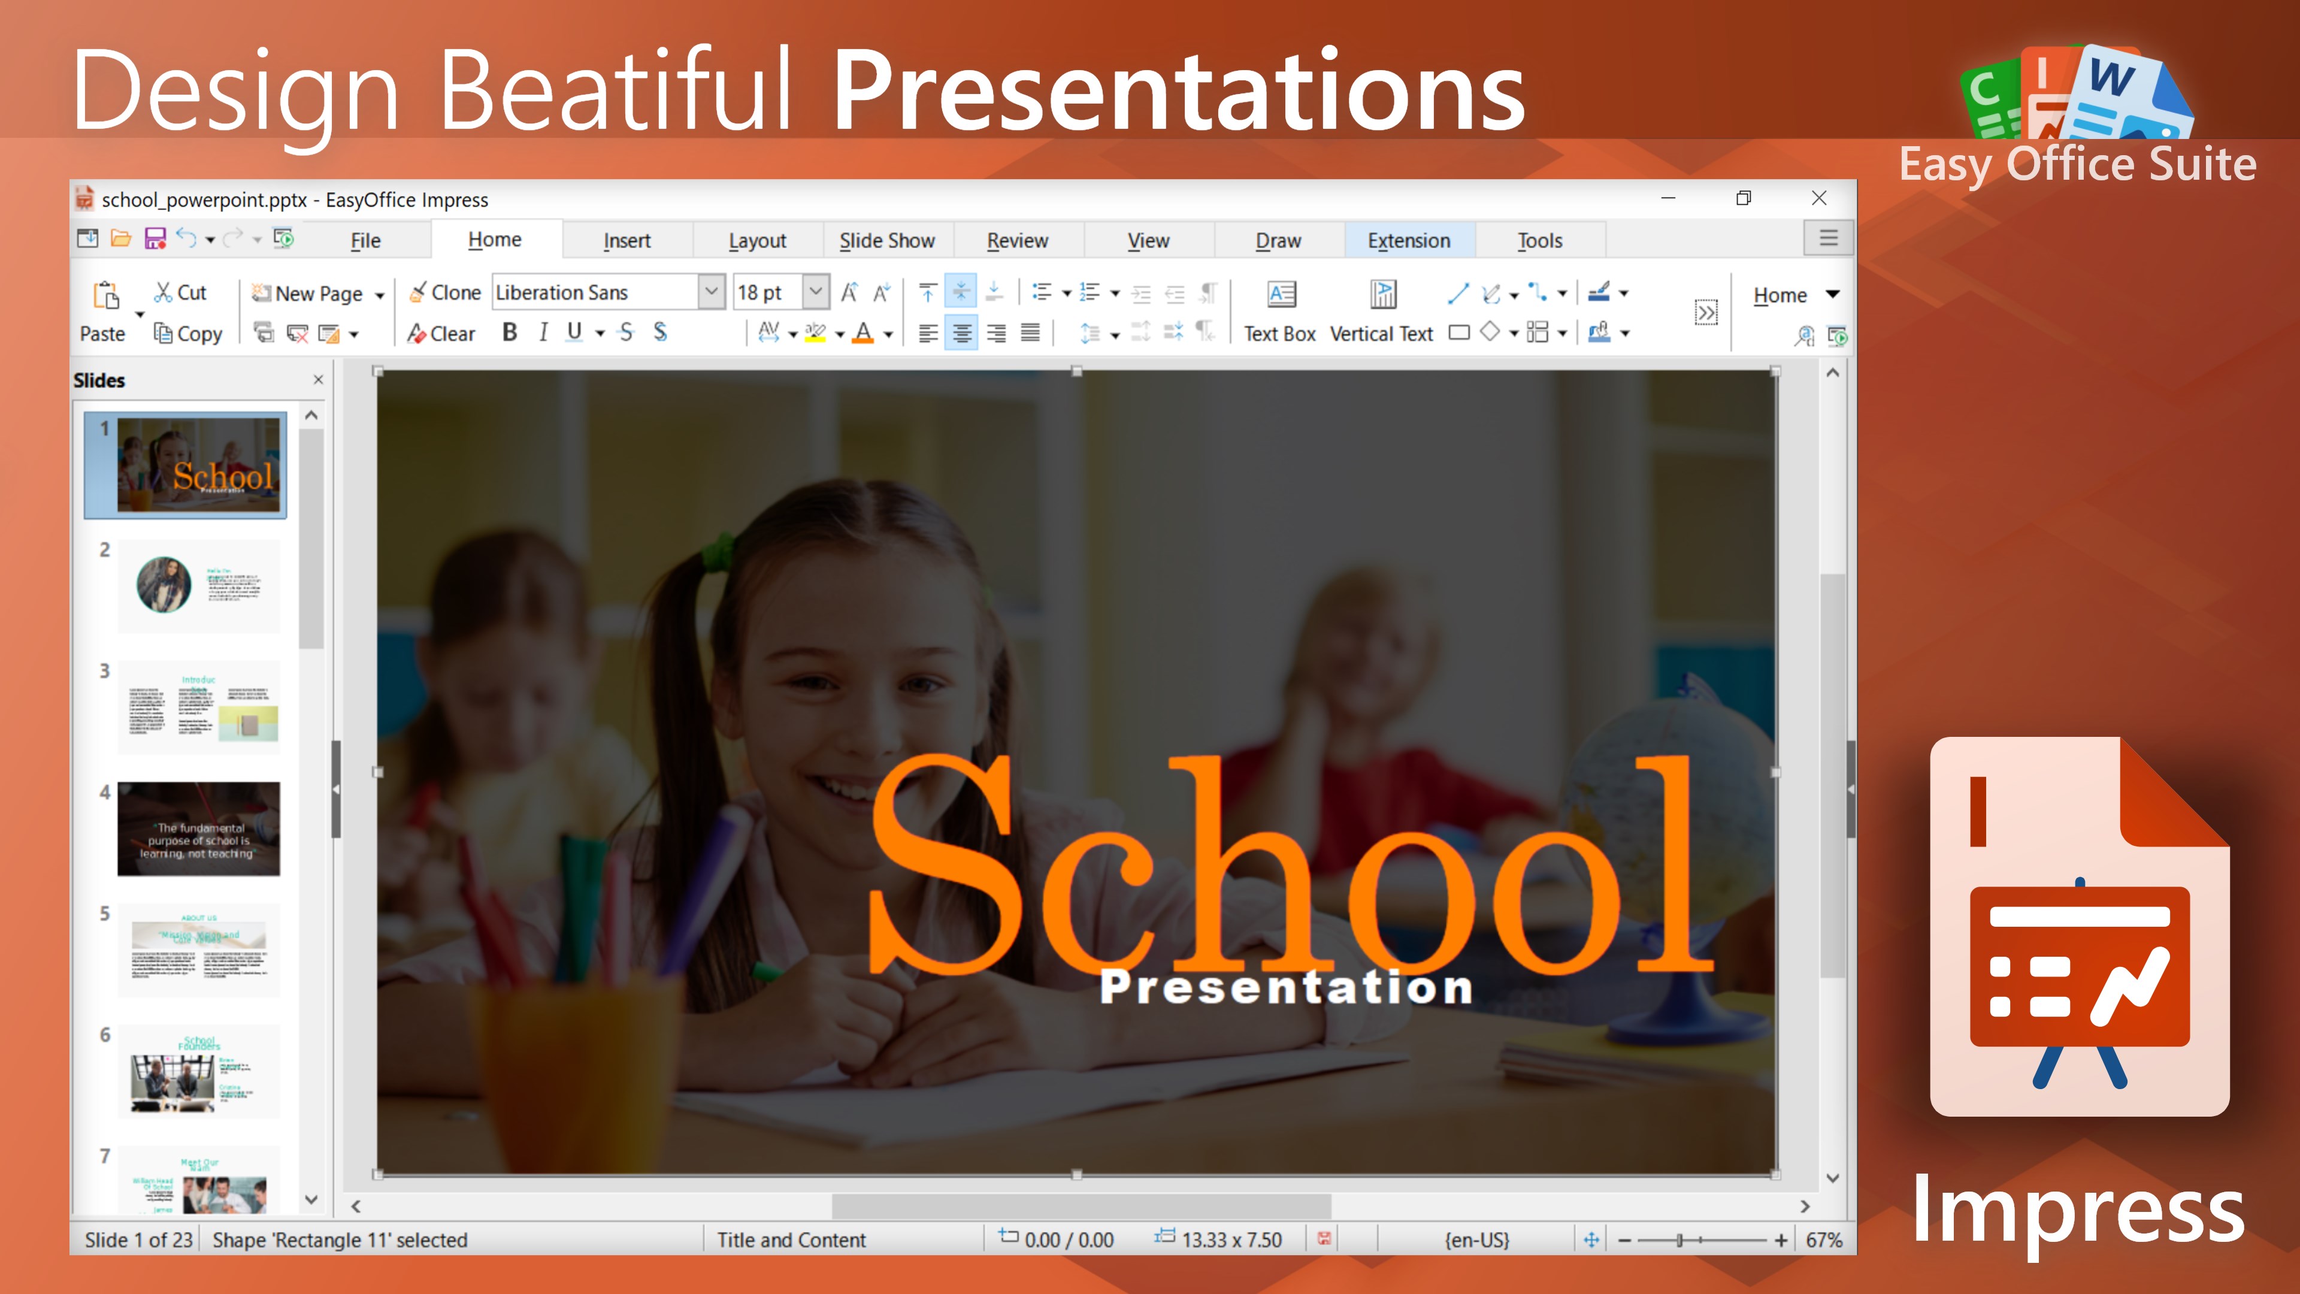Image resolution: width=2300 pixels, height=1294 pixels.
Task: Select slide 4 thumbnail
Action: pos(198,829)
